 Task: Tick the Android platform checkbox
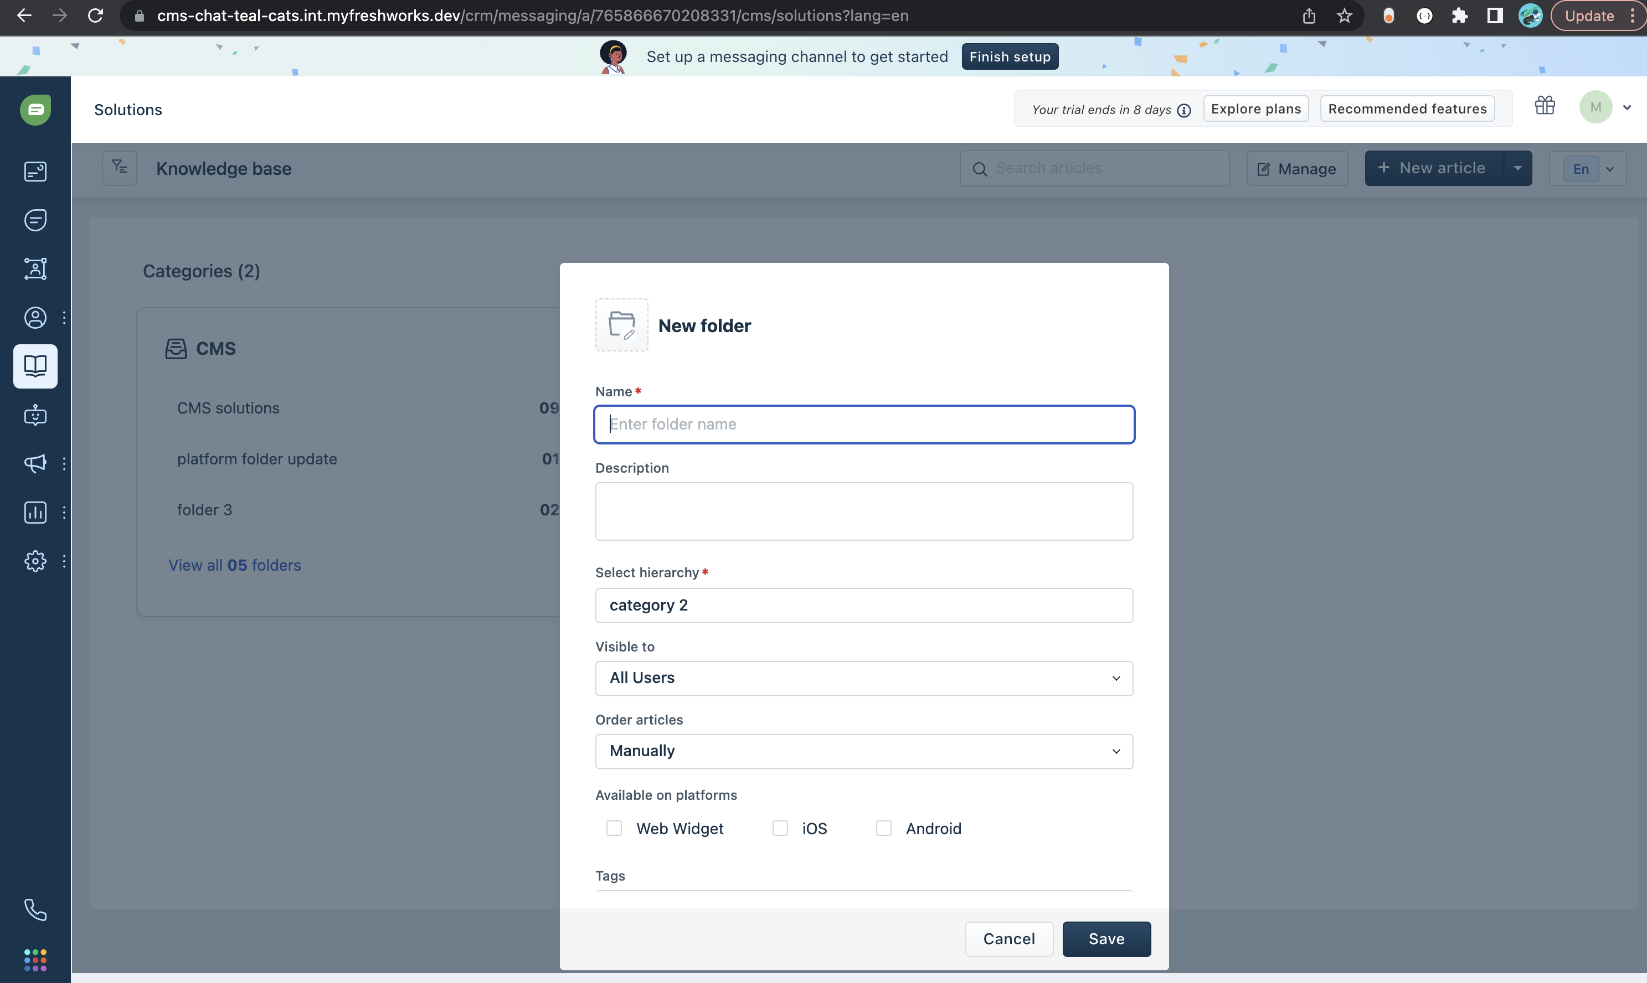(x=883, y=828)
